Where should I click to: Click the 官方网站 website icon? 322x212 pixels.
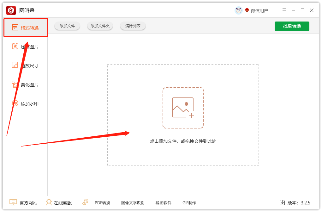(13, 203)
